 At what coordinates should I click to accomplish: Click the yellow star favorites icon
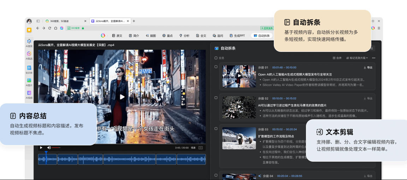(29, 30)
